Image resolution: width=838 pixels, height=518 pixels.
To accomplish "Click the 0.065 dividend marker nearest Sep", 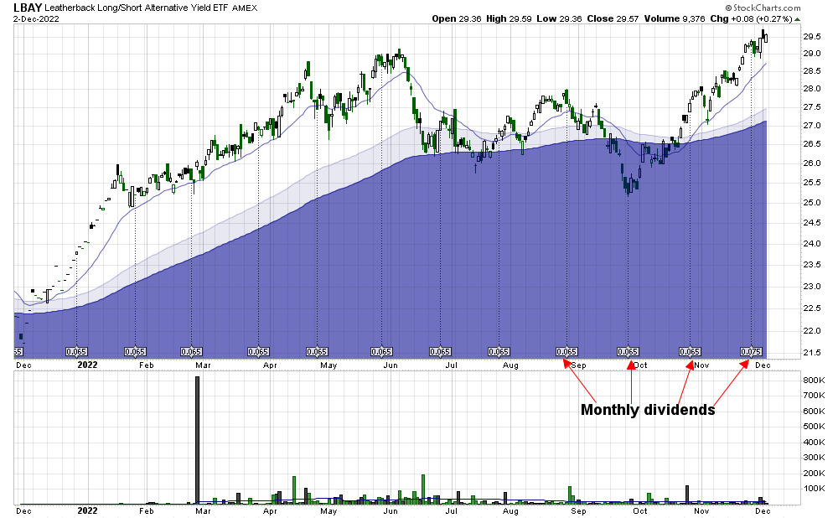I will click(566, 352).
